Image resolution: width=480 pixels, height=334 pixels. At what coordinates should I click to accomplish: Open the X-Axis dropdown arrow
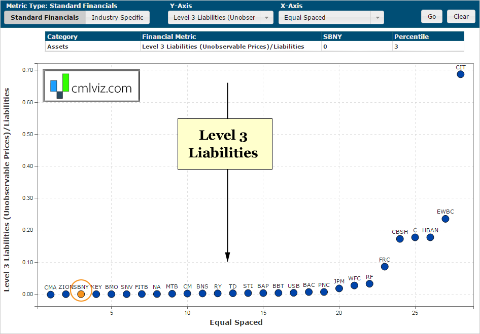[377, 17]
